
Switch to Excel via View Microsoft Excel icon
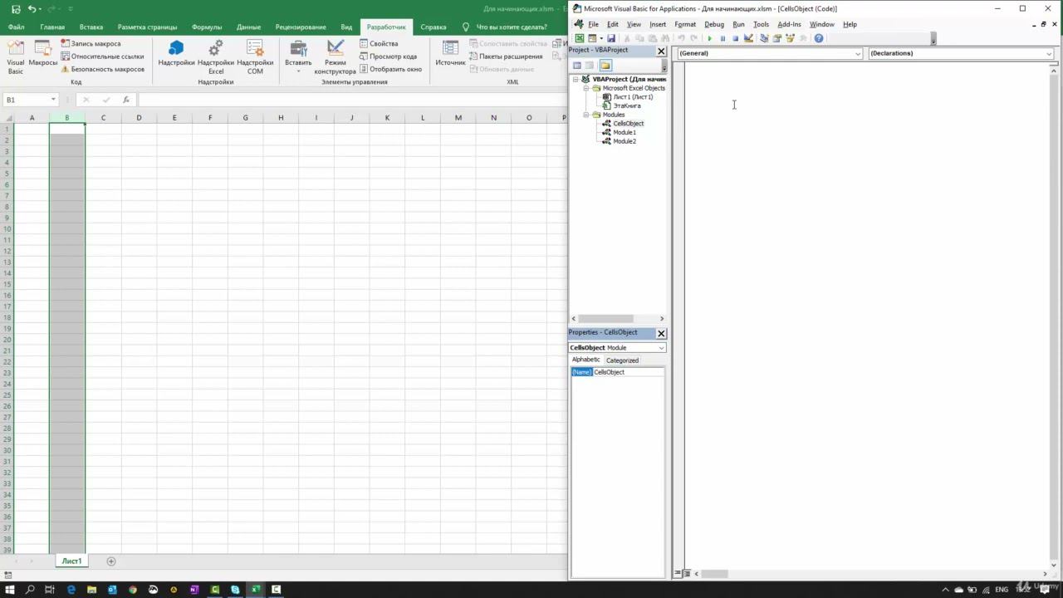click(580, 38)
